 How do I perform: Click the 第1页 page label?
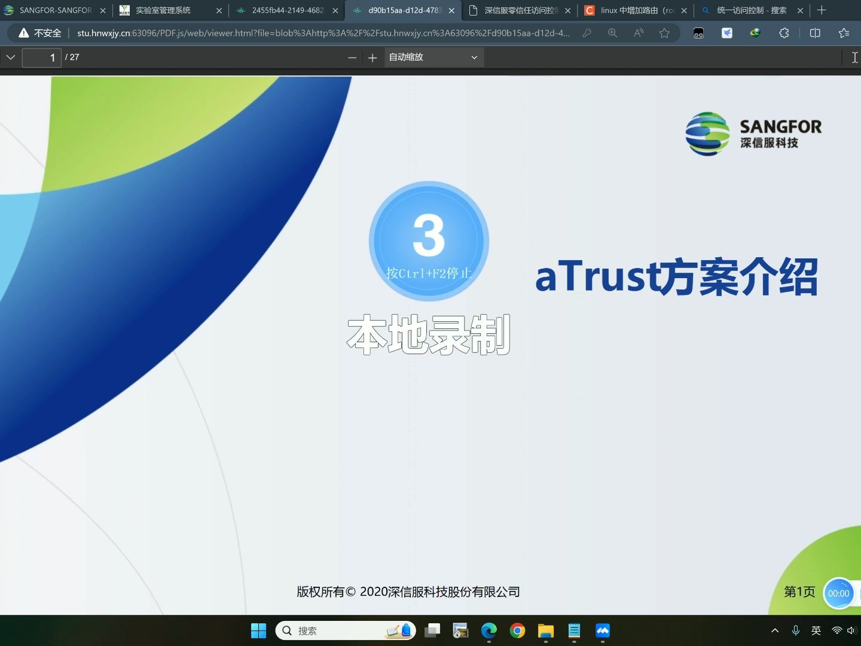pyautogui.click(x=799, y=592)
